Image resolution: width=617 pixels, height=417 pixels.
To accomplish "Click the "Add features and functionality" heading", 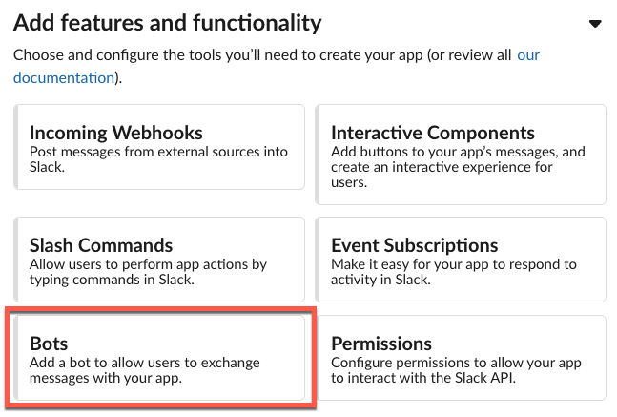I will coord(168,22).
